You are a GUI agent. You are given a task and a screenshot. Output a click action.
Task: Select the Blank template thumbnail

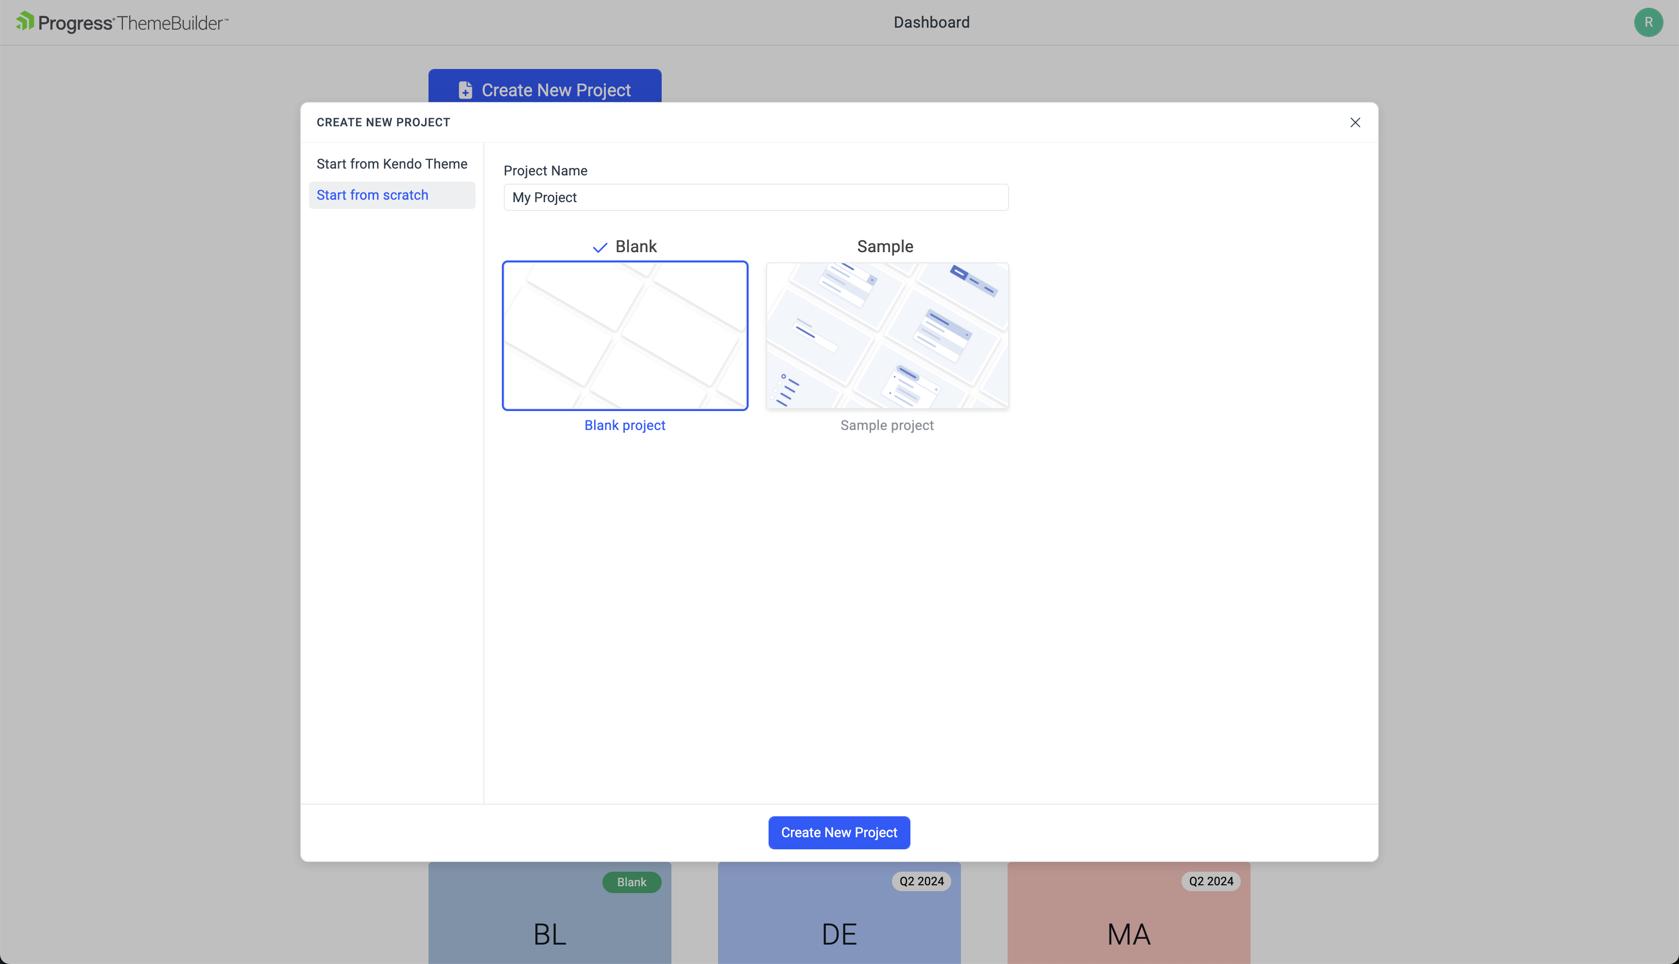coord(625,336)
